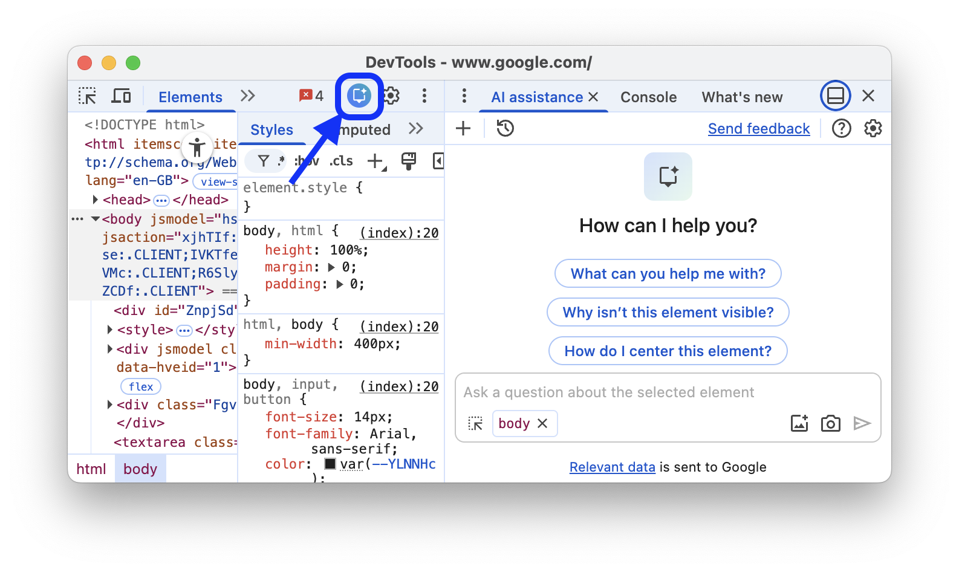Switch to the Console tab
The image size is (959, 572).
648,97
